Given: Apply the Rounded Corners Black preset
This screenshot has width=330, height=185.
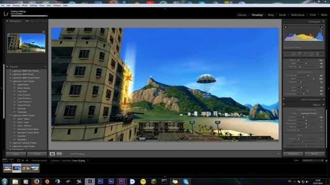Looking at the screenshot, I should coord(28,129).
